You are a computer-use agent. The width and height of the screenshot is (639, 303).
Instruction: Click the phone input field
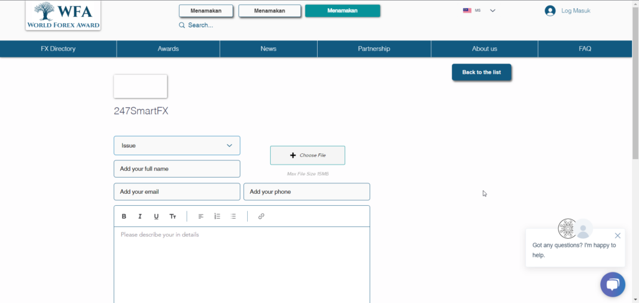pyautogui.click(x=307, y=192)
